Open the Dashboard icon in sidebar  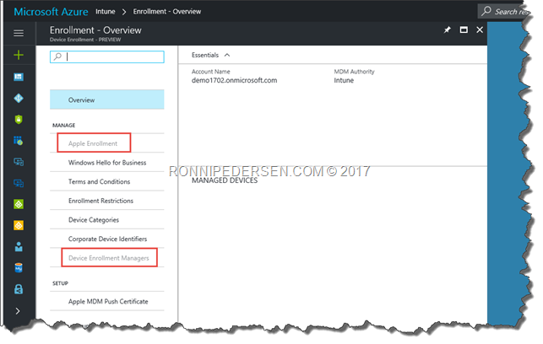click(19, 77)
